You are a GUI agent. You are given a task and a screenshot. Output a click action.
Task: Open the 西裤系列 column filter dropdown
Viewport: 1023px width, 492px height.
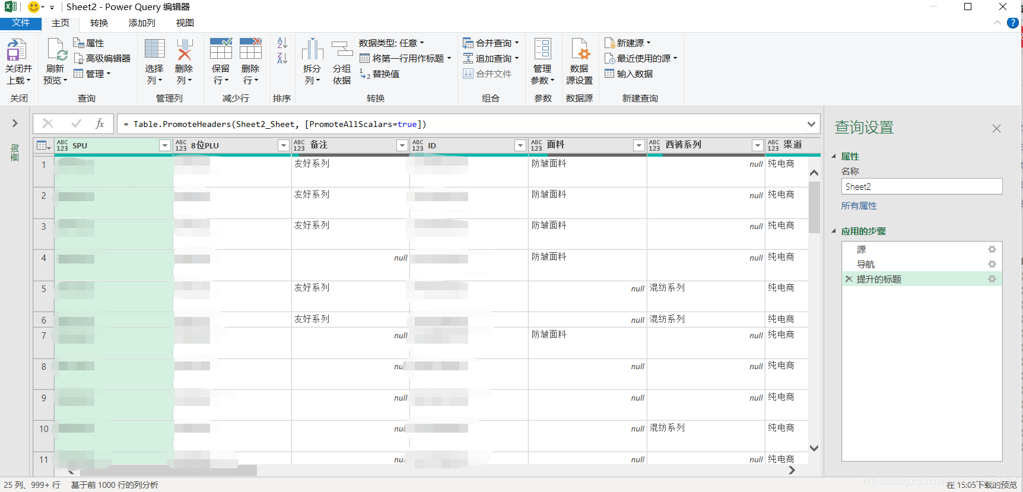757,145
